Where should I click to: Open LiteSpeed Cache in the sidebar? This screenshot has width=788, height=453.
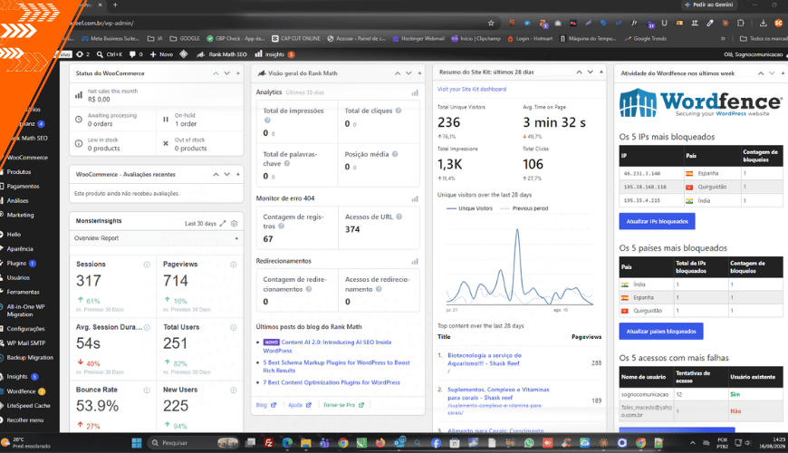[28, 406]
